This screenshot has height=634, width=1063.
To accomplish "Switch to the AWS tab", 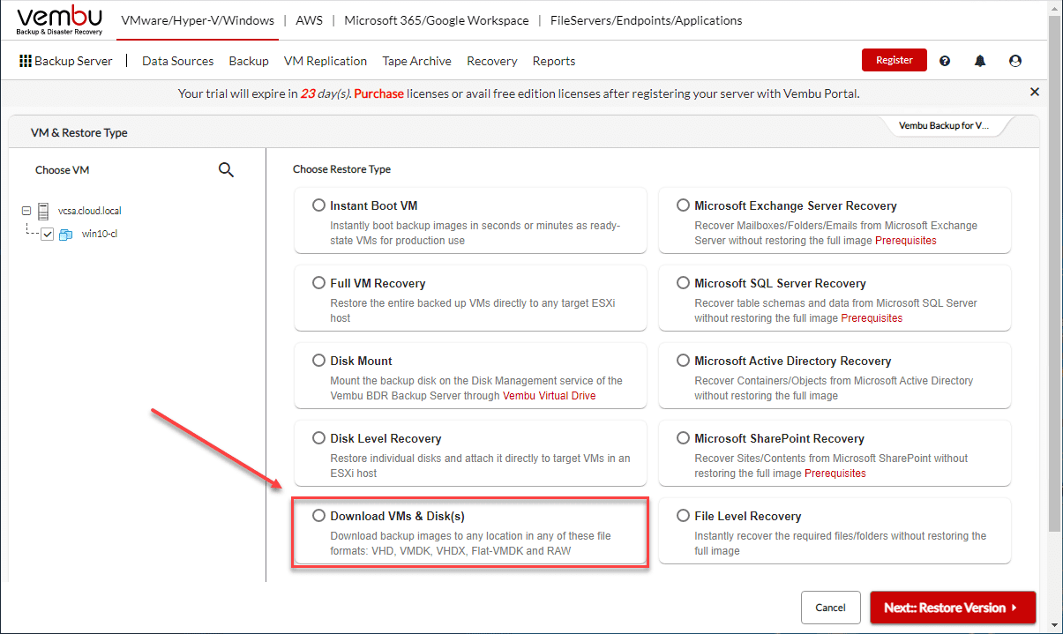I will 310,20.
